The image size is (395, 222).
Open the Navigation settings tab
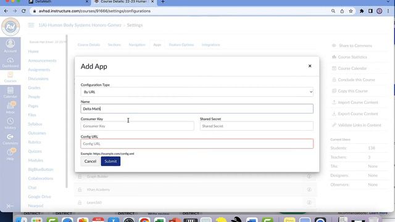tap(137, 45)
